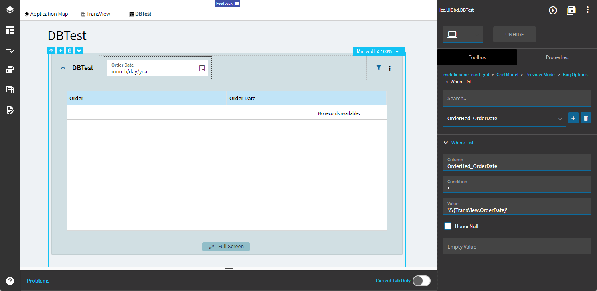Click the bottom panel resize handle bar
Screen dimensions: 597x291
point(229,269)
